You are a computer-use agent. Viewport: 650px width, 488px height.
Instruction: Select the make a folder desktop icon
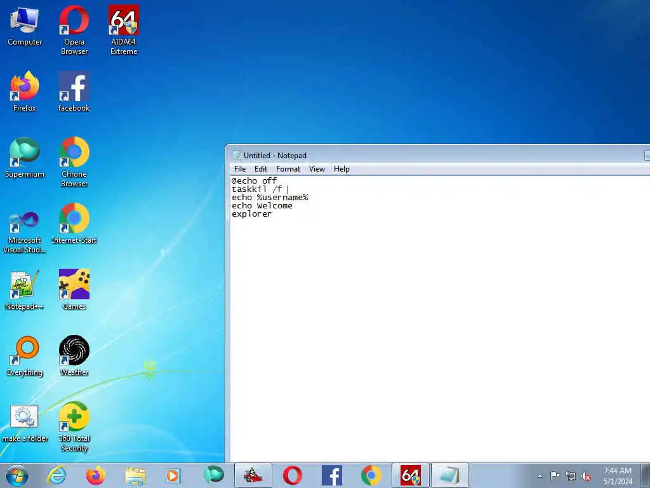coord(25,423)
